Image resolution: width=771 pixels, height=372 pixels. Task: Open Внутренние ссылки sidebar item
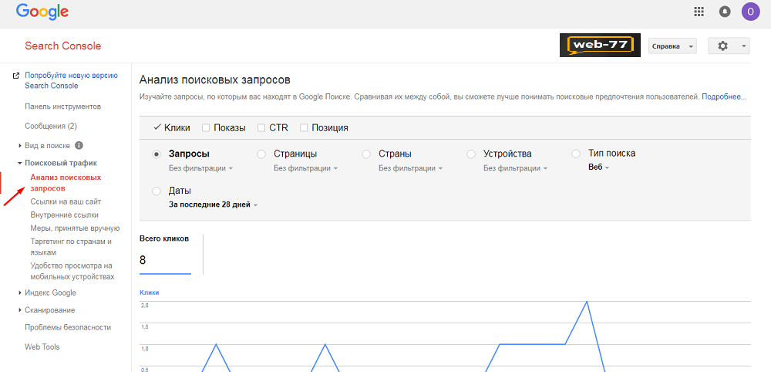tap(64, 215)
